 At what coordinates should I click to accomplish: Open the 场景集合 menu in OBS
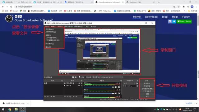[x=78, y=26]
